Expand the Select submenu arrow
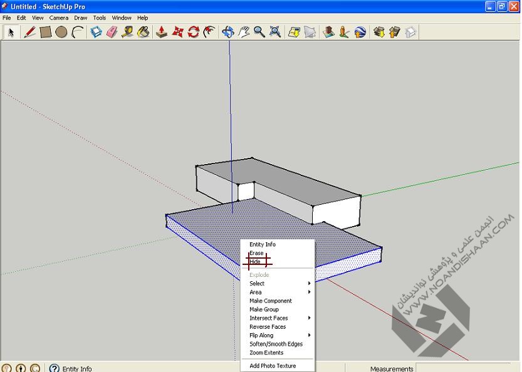This screenshot has width=522, height=372. click(x=309, y=284)
